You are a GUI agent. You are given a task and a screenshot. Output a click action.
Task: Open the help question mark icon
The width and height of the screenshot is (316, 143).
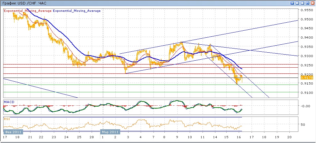coord(292,3)
